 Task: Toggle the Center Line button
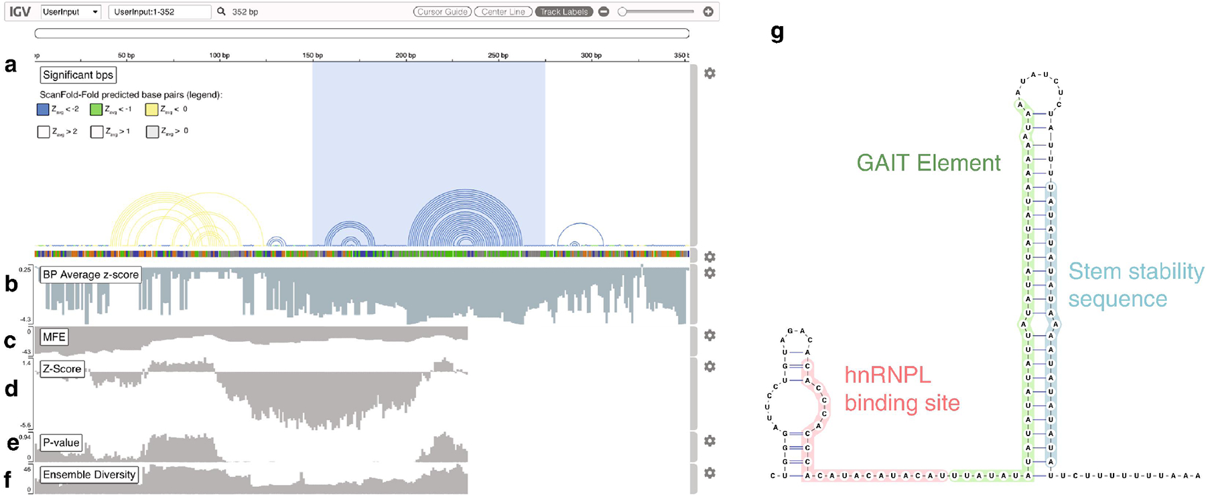tap(503, 11)
